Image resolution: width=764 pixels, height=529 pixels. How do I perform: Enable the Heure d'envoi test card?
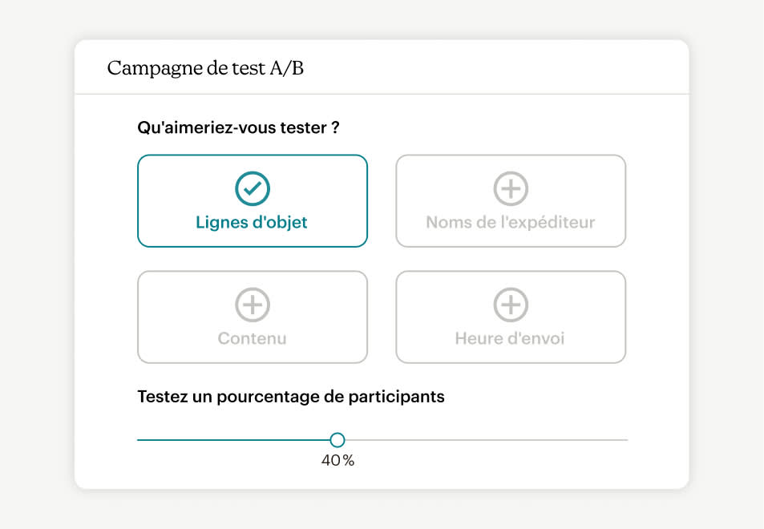tap(511, 317)
